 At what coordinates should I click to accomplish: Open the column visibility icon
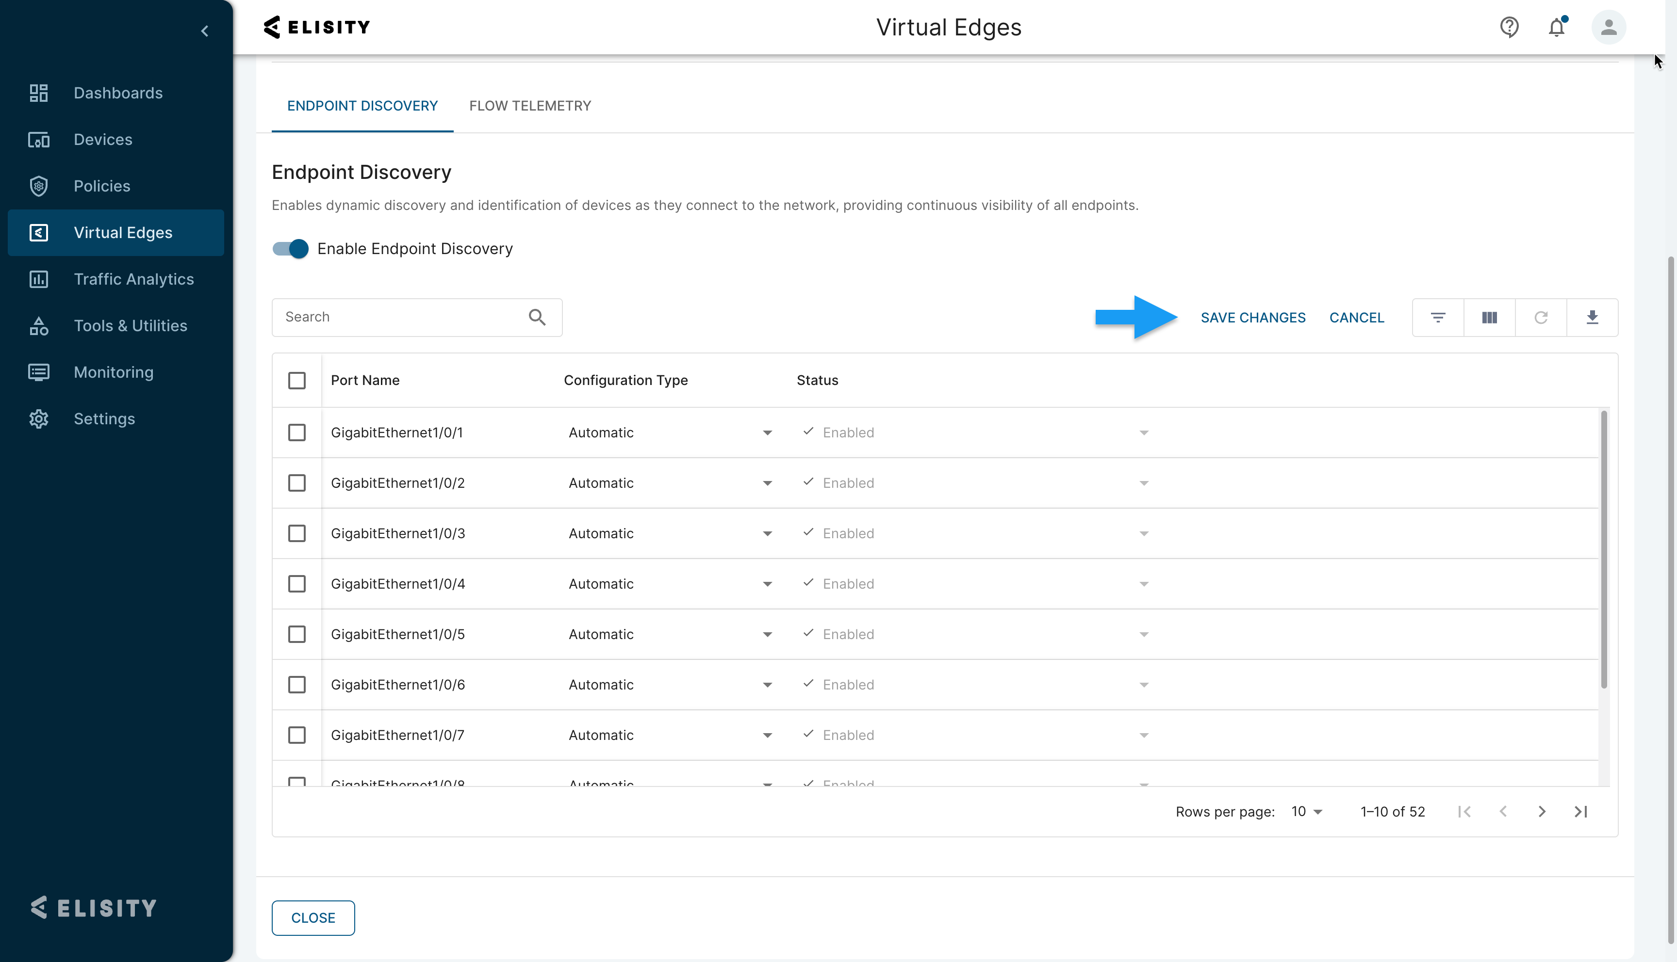coord(1489,317)
